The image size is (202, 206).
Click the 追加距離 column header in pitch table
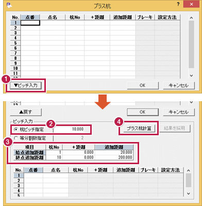(x=114, y=147)
